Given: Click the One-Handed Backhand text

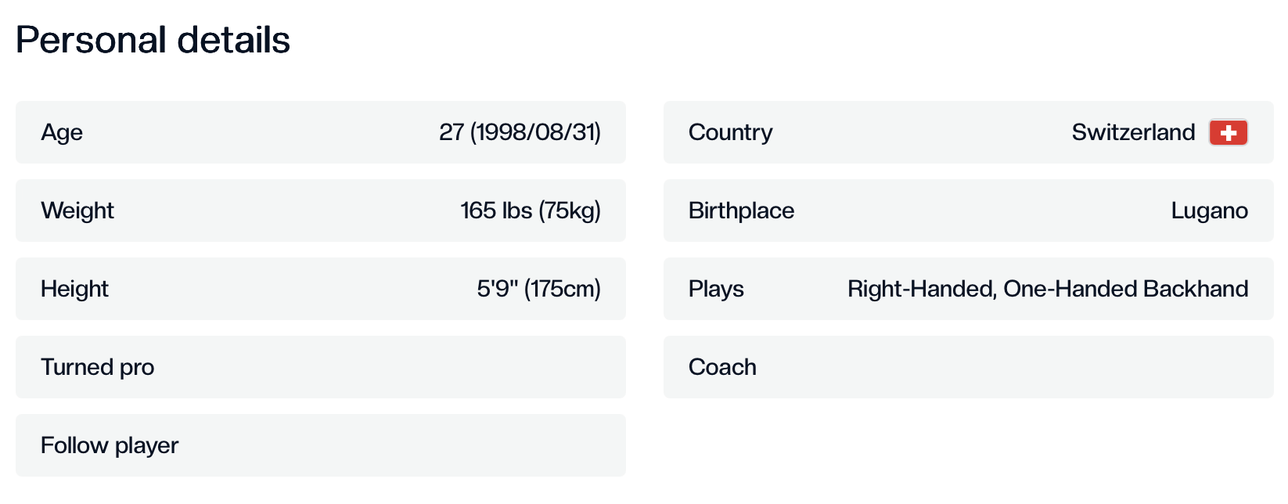Looking at the screenshot, I should coord(1125,289).
